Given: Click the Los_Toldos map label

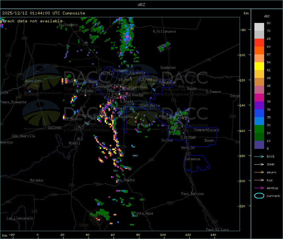Looking at the screenshot, I should [125, 180].
